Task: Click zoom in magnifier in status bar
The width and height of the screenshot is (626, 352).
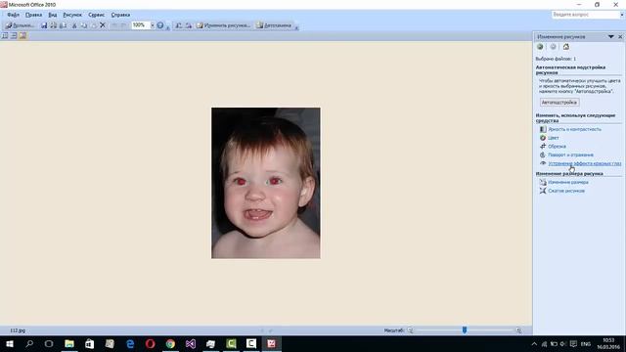Action: [518, 330]
